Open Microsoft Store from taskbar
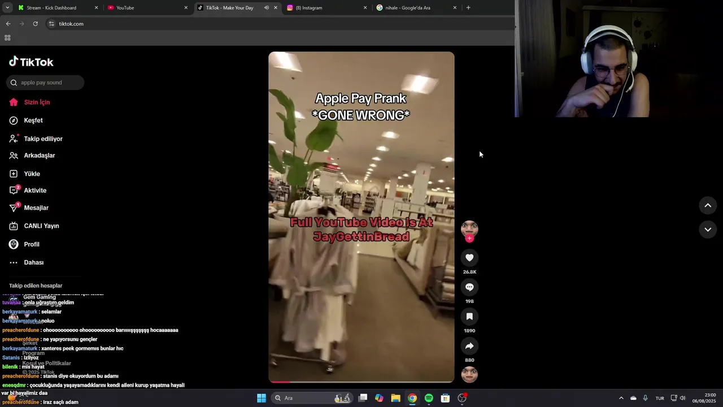The image size is (723, 407). [x=445, y=398]
